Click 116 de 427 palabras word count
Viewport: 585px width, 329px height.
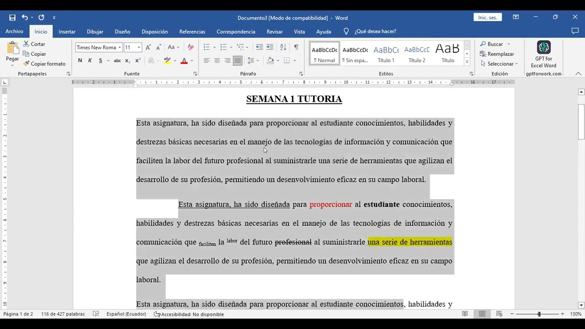(x=63, y=314)
